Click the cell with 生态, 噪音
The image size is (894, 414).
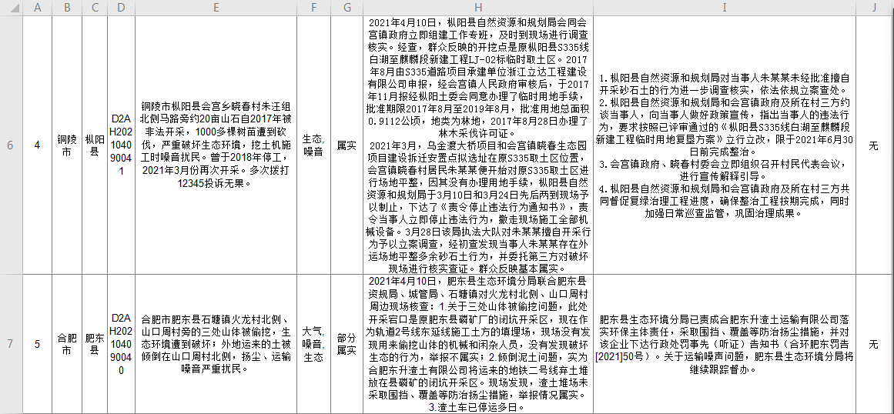tap(313, 145)
